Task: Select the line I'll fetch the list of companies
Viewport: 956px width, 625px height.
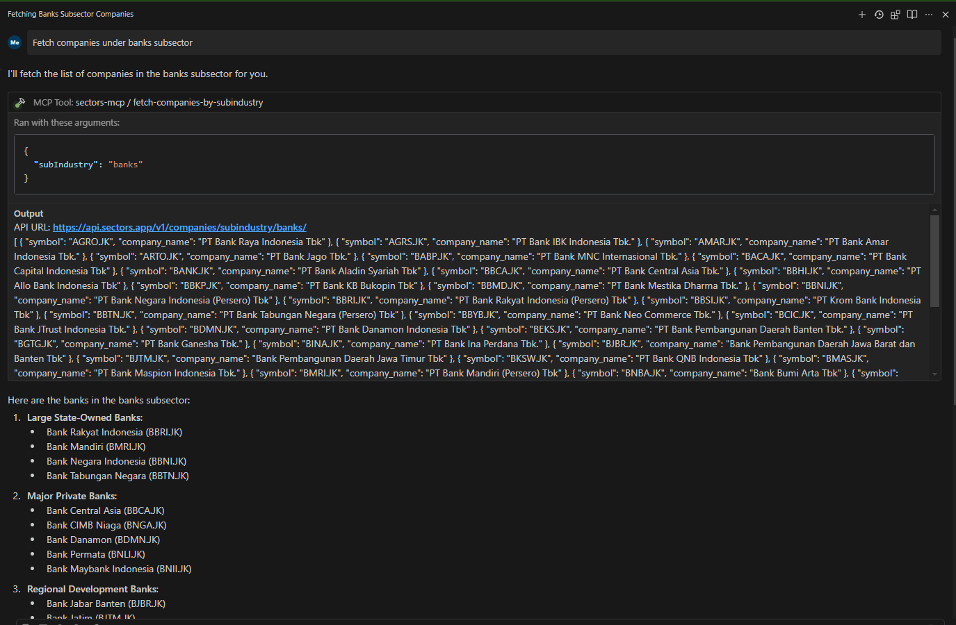Action: point(138,74)
